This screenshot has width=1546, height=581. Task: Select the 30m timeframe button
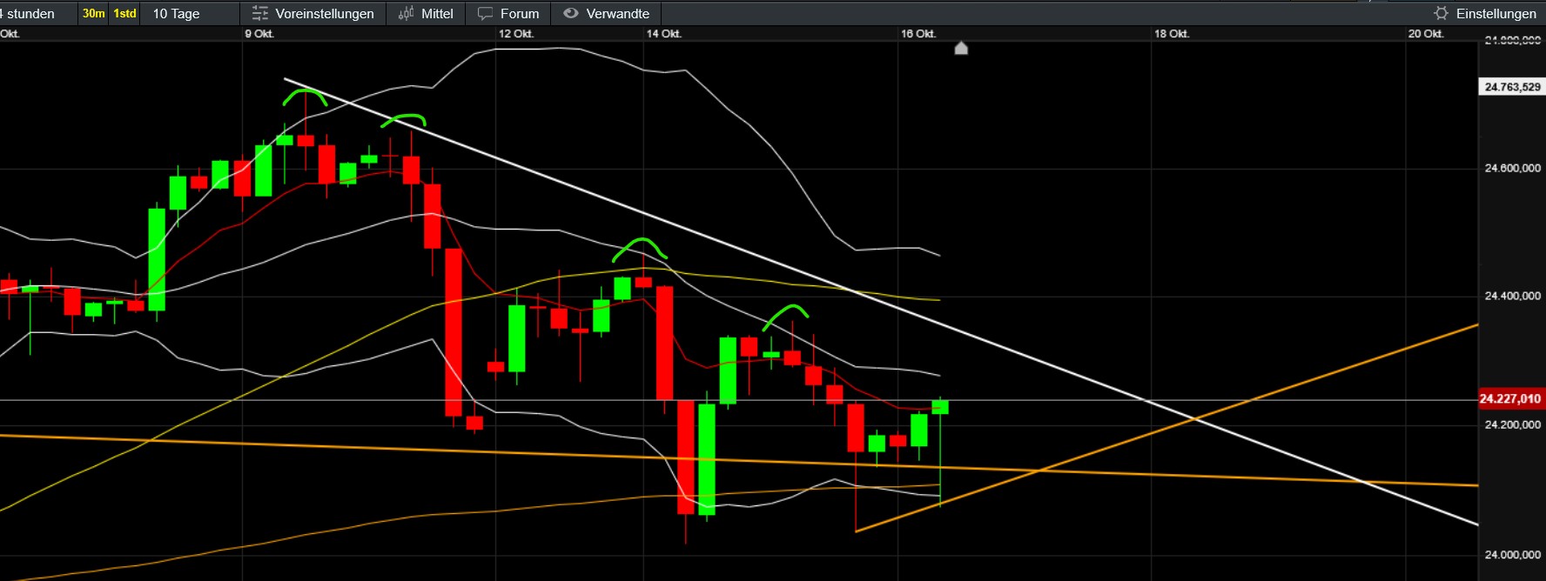click(93, 13)
